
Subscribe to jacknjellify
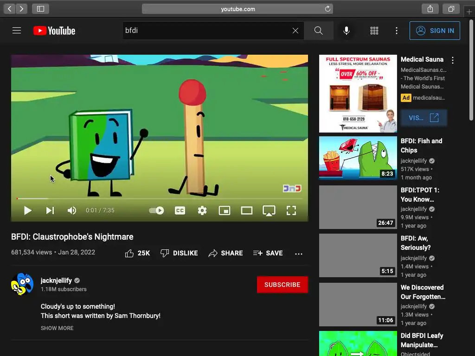[x=282, y=285]
